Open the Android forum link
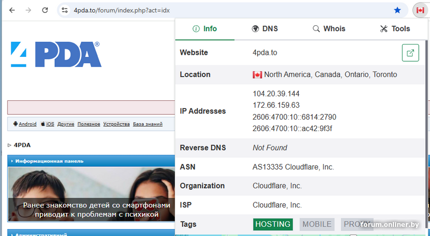Image resolution: width=430 pixels, height=236 pixels. tap(27, 124)
